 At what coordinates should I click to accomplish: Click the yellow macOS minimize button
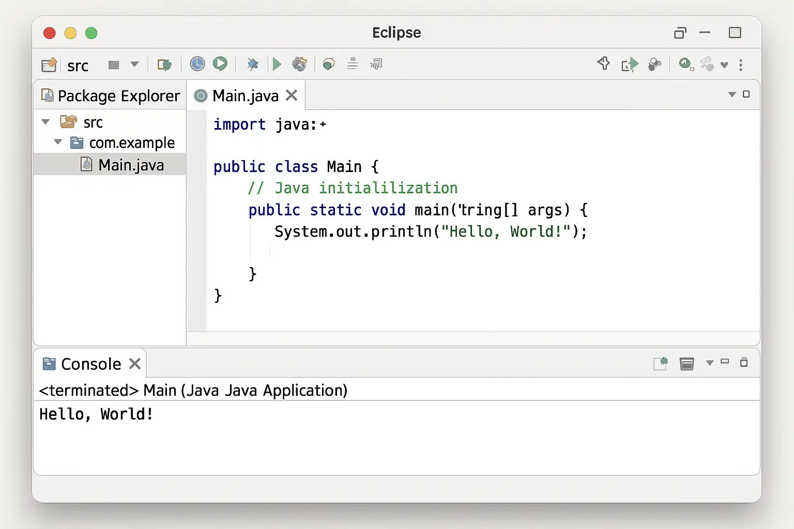pos(70,33)
